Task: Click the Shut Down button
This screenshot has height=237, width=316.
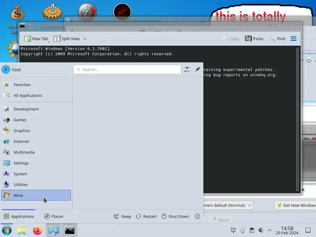Action: pyautogui.click(x=175, y=216)
